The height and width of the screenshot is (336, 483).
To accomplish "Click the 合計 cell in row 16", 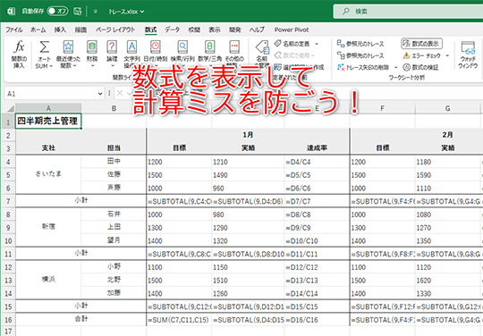I will (81, 319).
